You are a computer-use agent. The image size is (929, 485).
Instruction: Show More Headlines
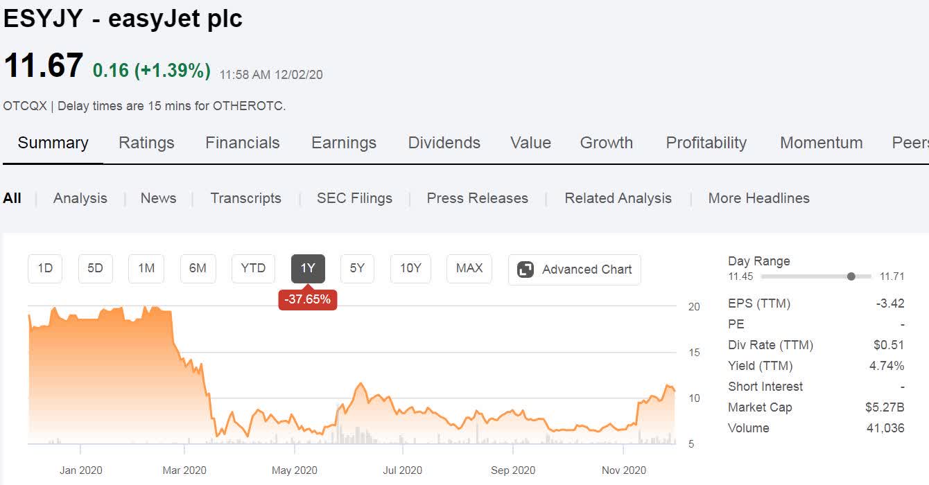758,198
